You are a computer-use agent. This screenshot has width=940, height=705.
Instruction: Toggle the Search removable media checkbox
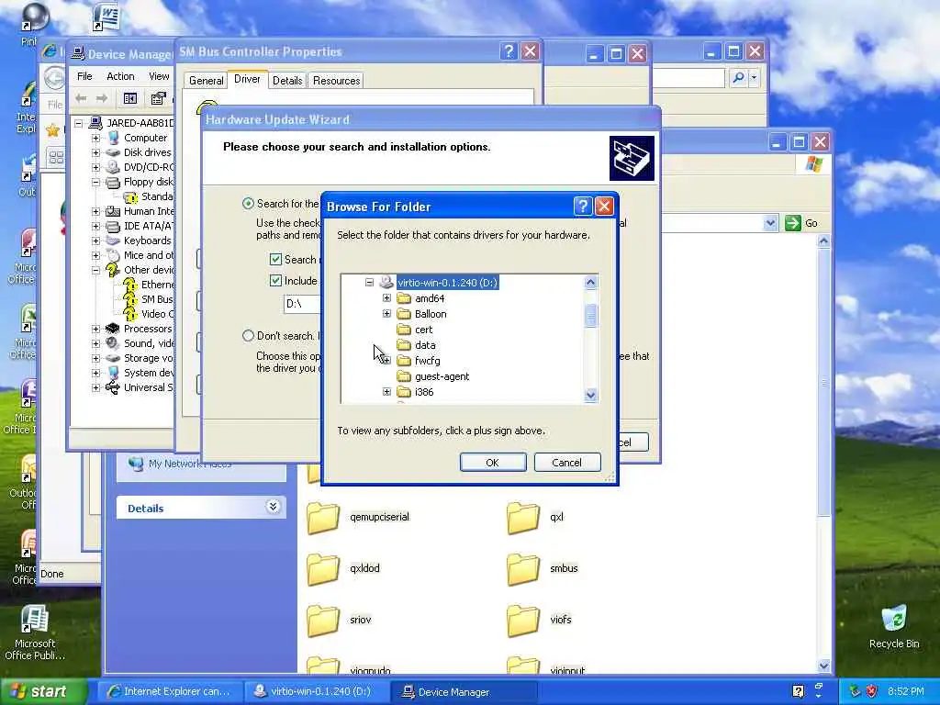point(275,259)
